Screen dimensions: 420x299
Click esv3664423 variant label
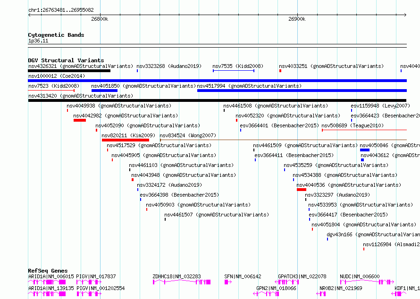(385, 116)
